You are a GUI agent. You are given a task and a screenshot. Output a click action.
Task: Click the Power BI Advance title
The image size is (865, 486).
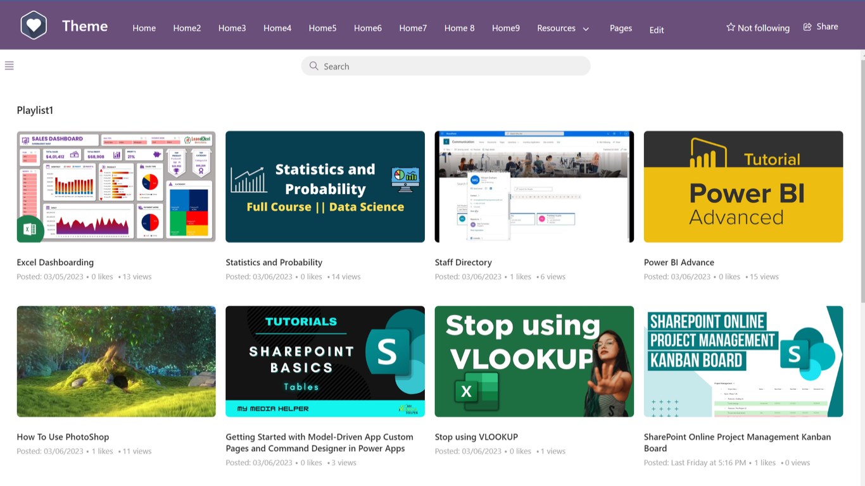[679, 262]
